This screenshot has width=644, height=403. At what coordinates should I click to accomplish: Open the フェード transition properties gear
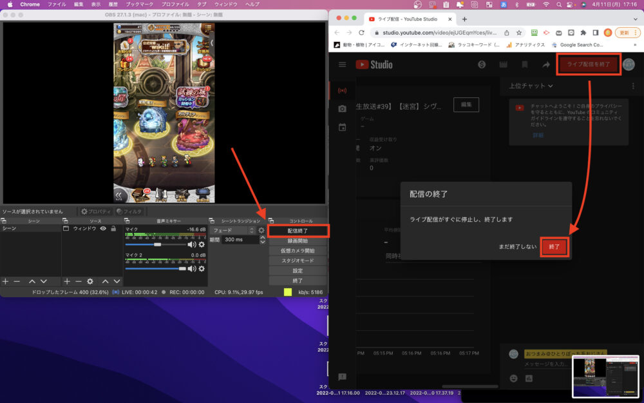pyautogui.click(x=261, y=230)
